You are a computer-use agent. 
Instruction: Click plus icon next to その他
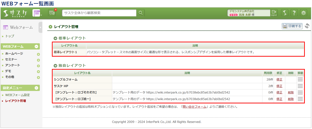pyautogui.click(x=39, y=78)
